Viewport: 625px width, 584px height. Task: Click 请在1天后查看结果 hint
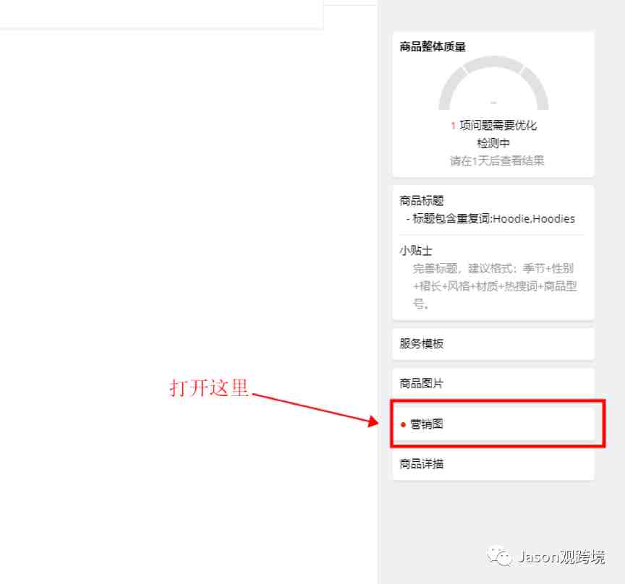point(497,160)
